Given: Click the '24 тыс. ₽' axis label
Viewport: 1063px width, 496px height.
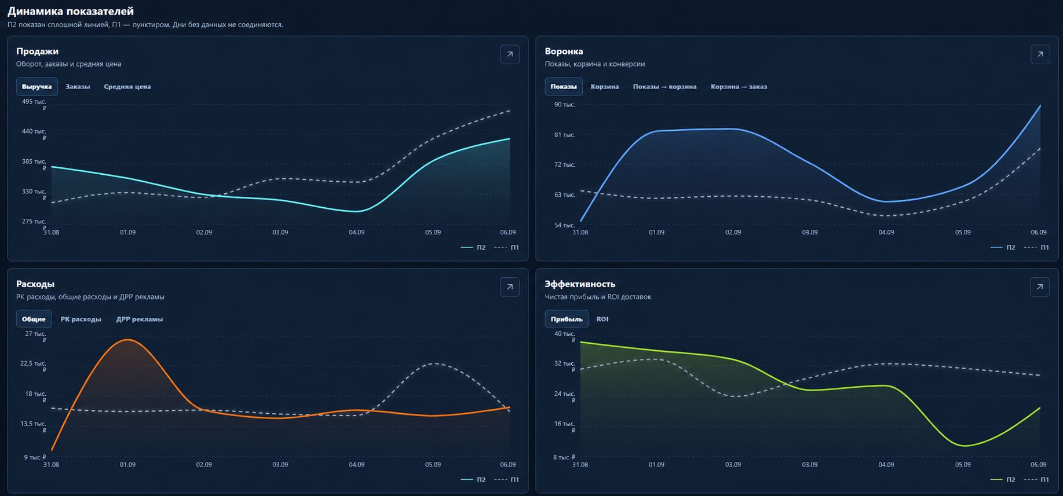Looking at the screenshot, I should 565,397.
